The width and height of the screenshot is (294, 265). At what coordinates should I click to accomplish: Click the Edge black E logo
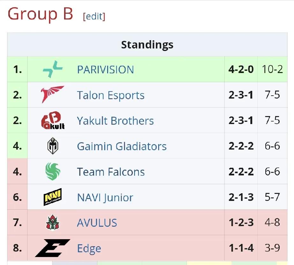53,248
